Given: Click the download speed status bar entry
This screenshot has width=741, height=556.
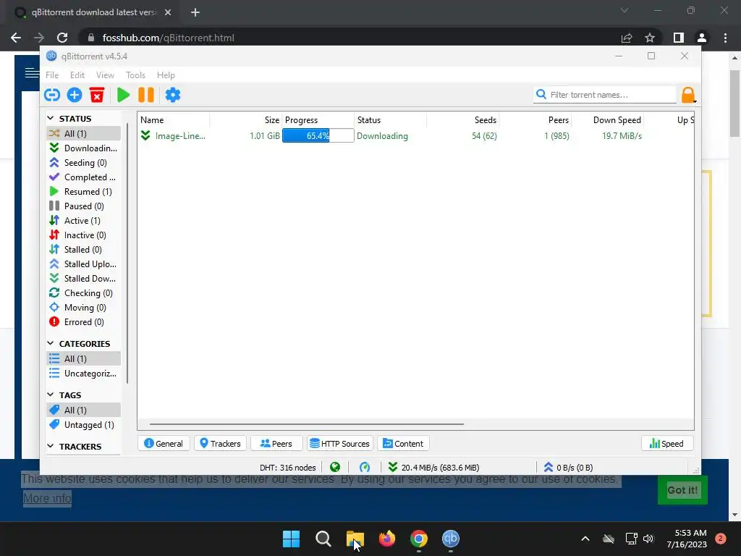Looking at the screenshot, I should [434, 467].
